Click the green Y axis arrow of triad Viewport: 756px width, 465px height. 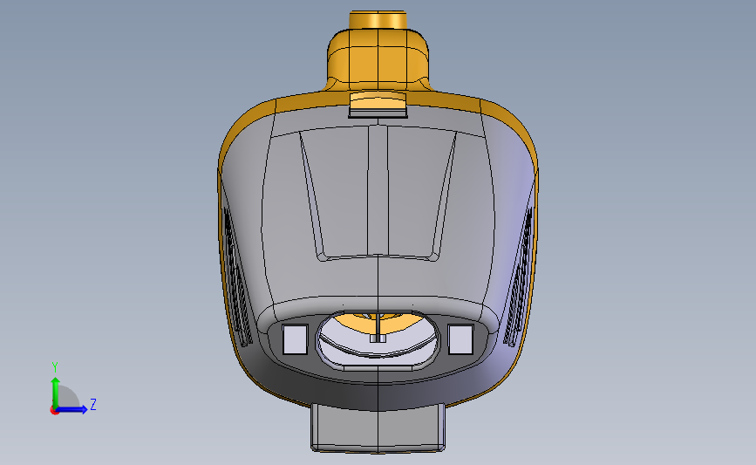tap(56, 392)
